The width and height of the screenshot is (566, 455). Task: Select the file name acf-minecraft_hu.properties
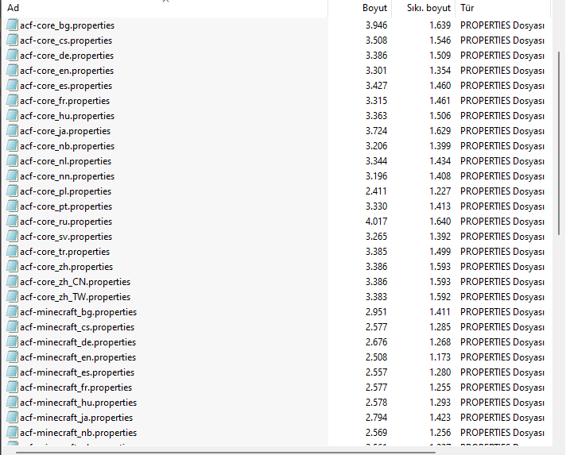(79, 403)
